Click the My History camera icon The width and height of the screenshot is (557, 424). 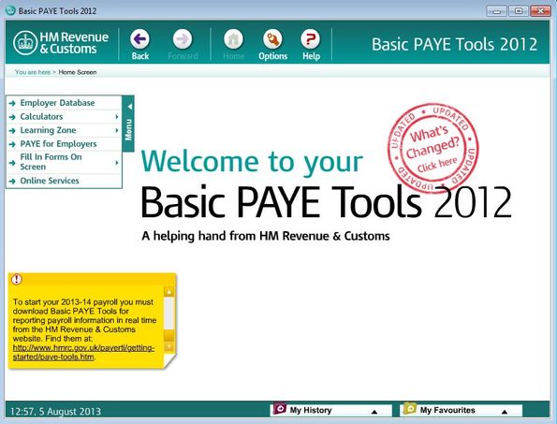tap(280, 408)
